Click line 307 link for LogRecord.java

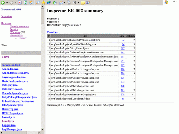coord(123,49)
